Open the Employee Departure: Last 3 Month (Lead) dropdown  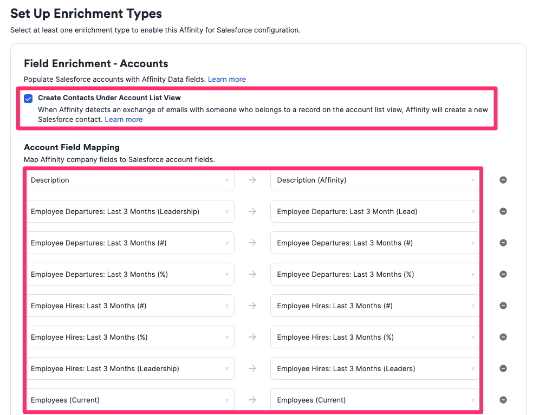(x=374, y=211)
